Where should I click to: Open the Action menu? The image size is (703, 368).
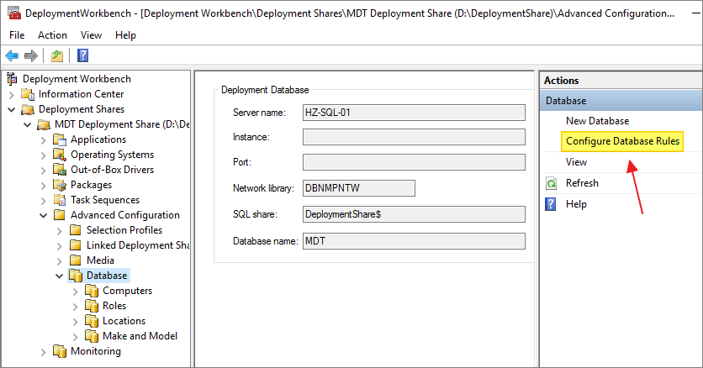pyautogui.click(x=52, y=35)
